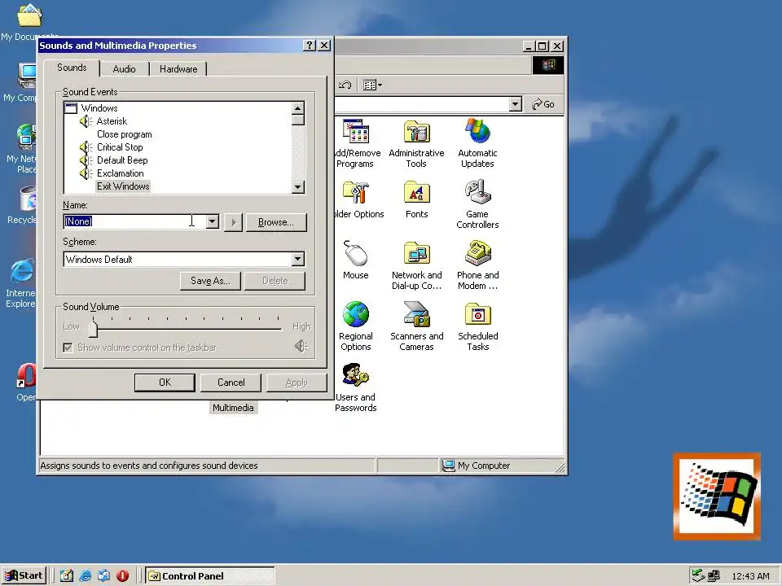782x586 pixels.
Task: Open the Mouse icon
Action: pyautogui.click(x=356, y=254)
